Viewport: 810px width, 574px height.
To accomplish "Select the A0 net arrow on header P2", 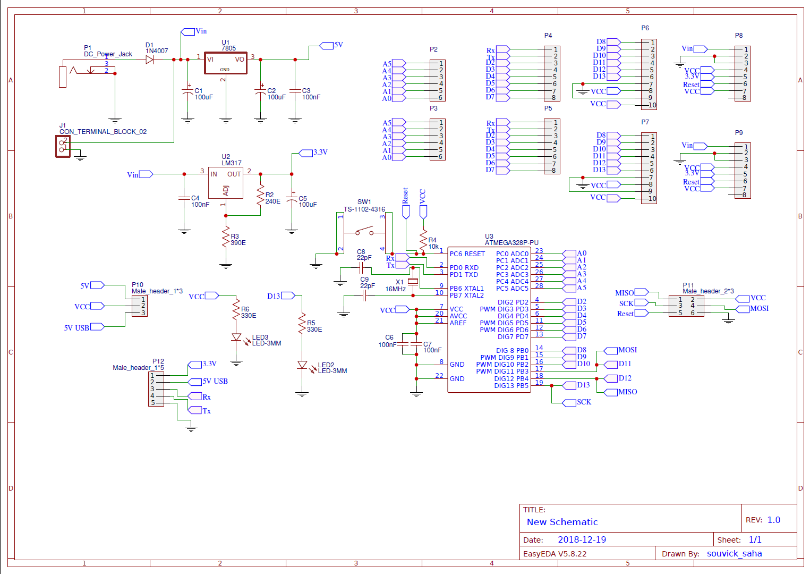I will click(397, 98).
